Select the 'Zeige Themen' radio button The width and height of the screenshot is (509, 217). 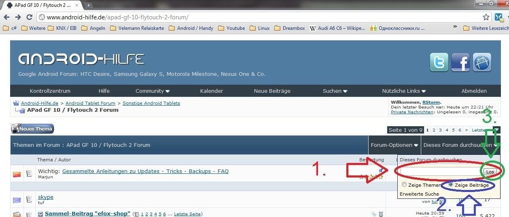click(x=404, y=185)
